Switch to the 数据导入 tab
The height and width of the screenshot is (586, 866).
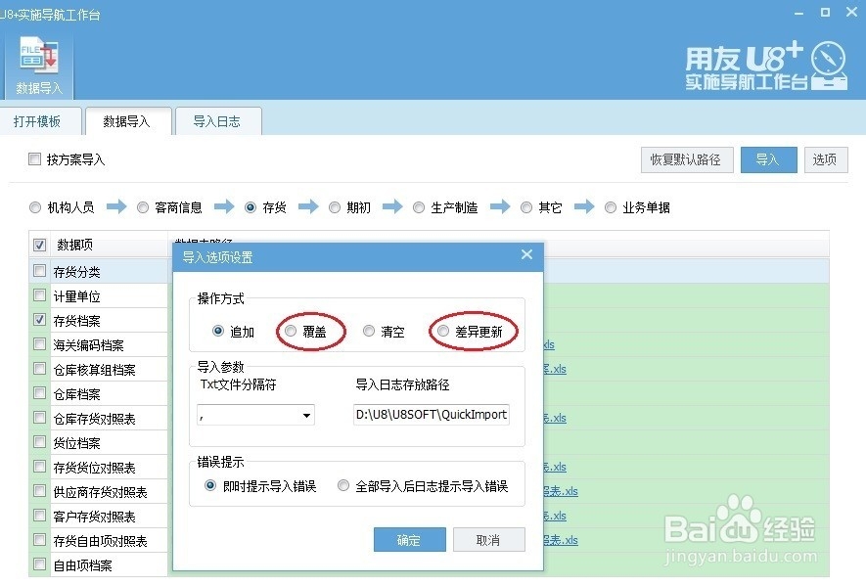[x=127, y=121]
